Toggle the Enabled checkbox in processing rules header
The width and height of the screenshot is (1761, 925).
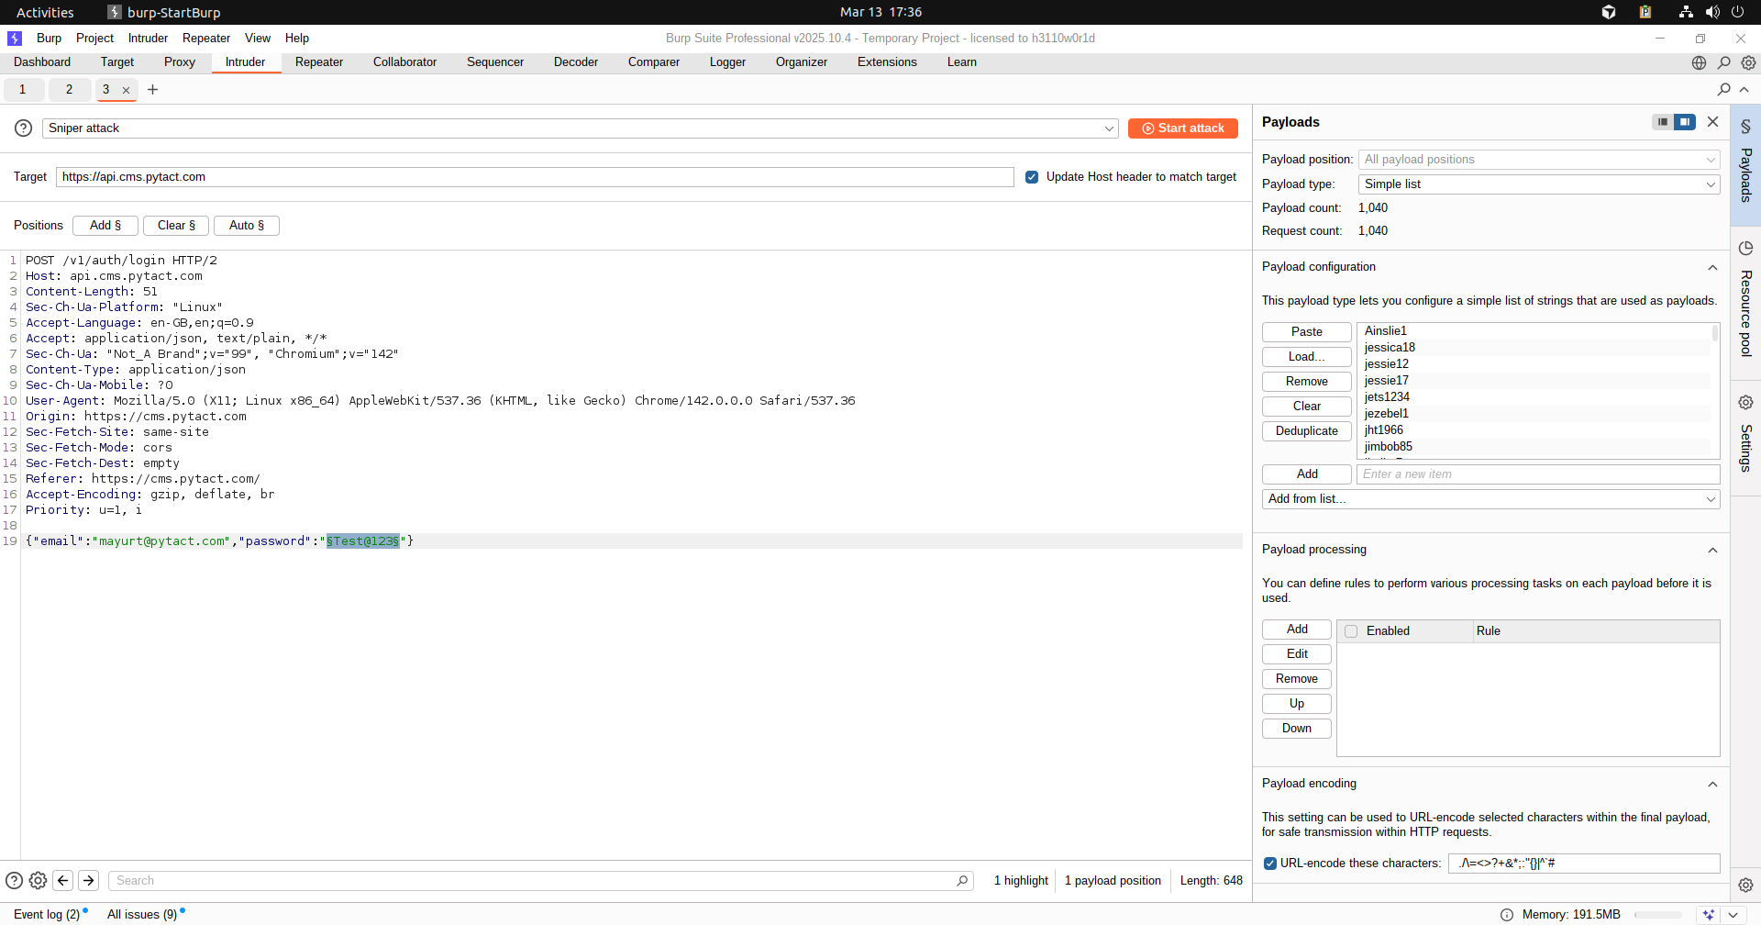click(1351, 631)
